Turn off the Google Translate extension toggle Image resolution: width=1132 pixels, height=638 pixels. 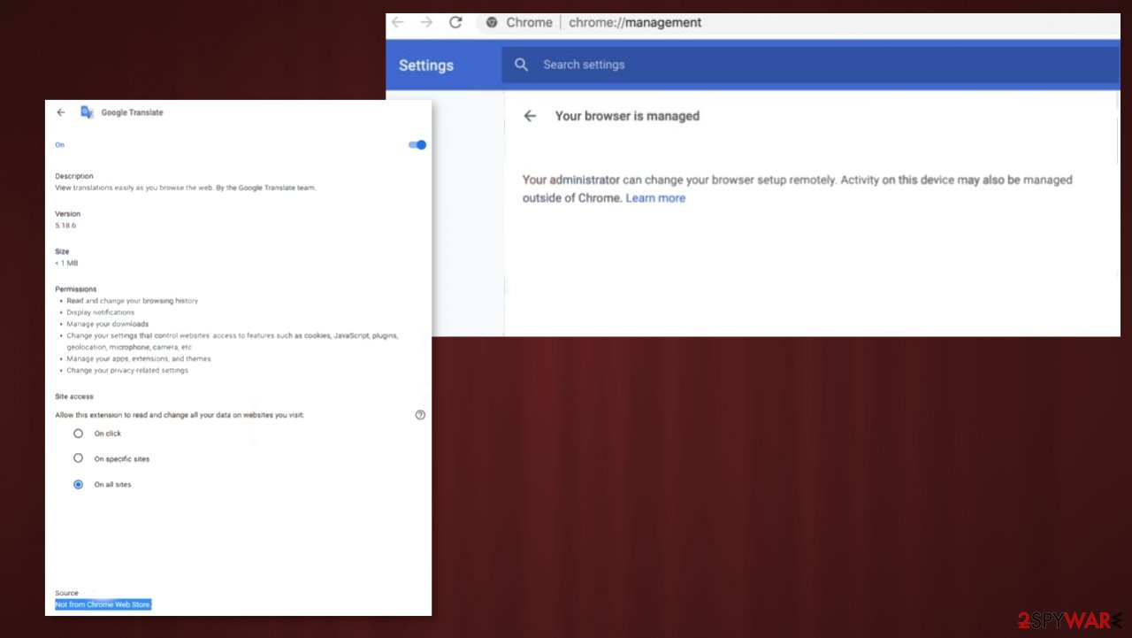tap(417, 145)
